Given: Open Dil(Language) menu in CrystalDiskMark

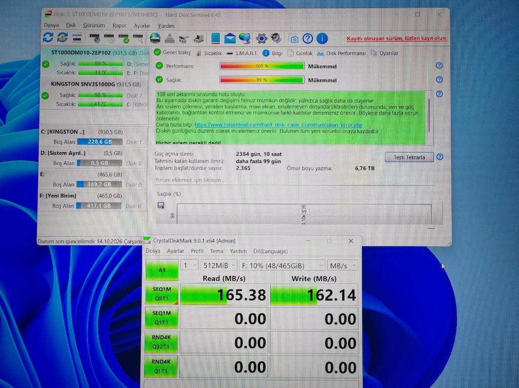Looking at the screenshot, I should pos(271,251).
